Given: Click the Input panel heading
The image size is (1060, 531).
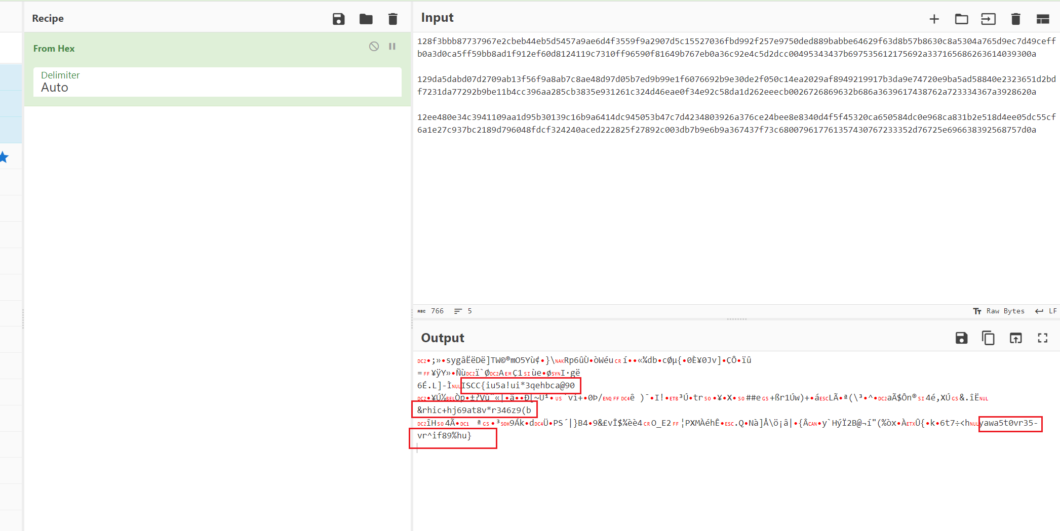Looking at the screenshot, I should tap(437, 18).
